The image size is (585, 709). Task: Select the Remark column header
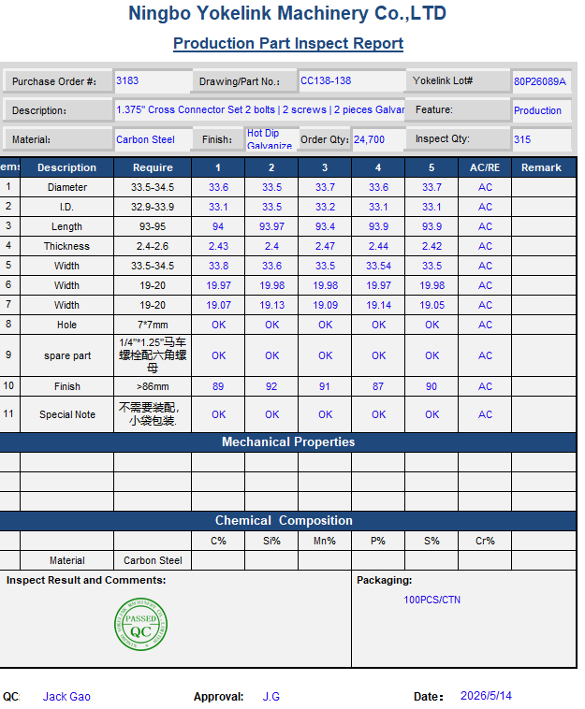click(541, 167)
